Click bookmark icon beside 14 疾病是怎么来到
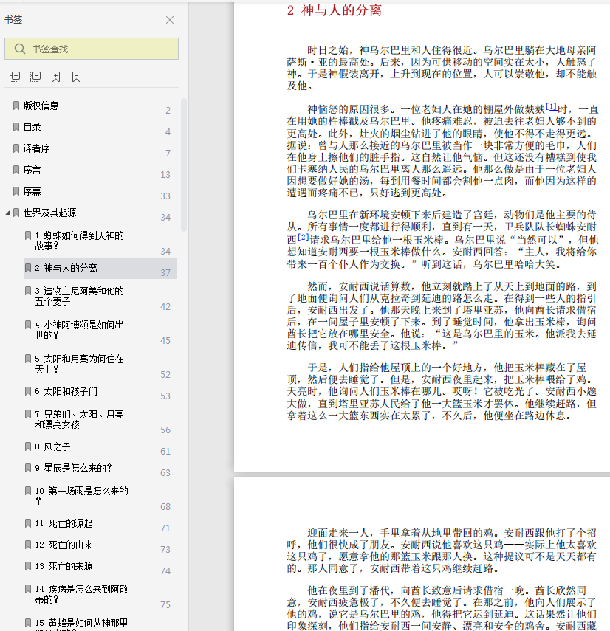The width and height of the screenshot is (610, 631). (28, 589)
